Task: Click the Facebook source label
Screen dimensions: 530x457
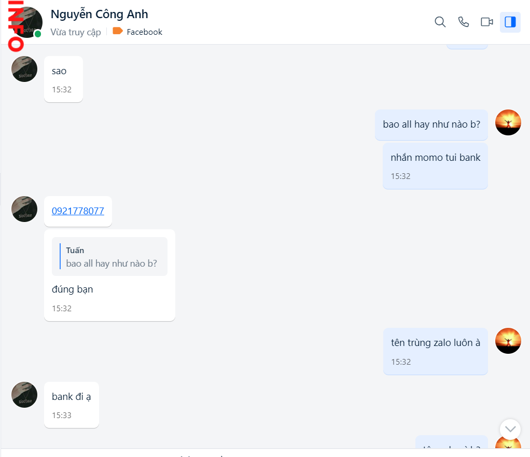Action: tap(144, 32)
